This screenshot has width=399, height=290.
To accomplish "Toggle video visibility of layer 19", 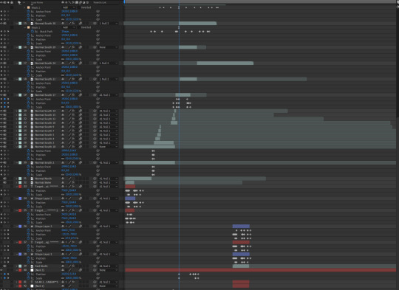I will [1, 94].
